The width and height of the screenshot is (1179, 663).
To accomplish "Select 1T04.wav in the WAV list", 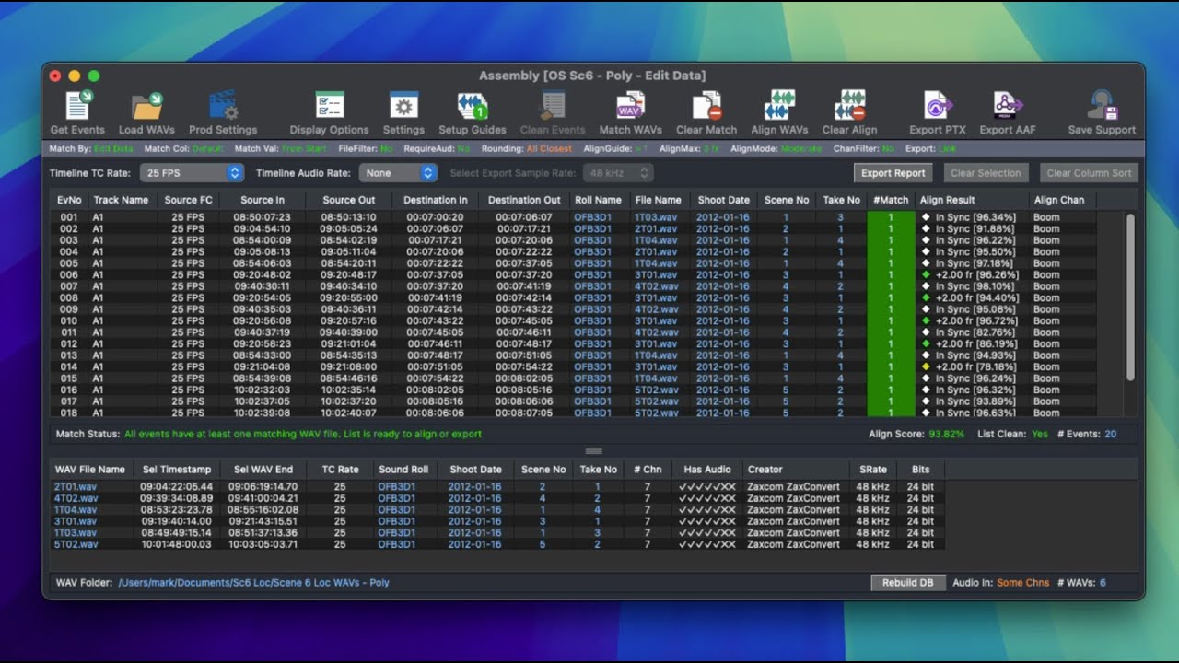I will click(x=76, y=509).
